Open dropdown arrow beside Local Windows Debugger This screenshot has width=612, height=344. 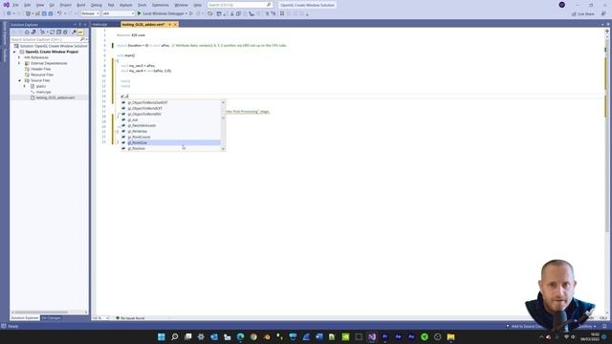pyautogui.click(x=186, y=13)
